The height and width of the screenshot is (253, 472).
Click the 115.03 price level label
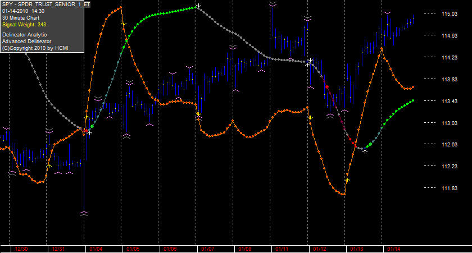[x=450, y=14]
